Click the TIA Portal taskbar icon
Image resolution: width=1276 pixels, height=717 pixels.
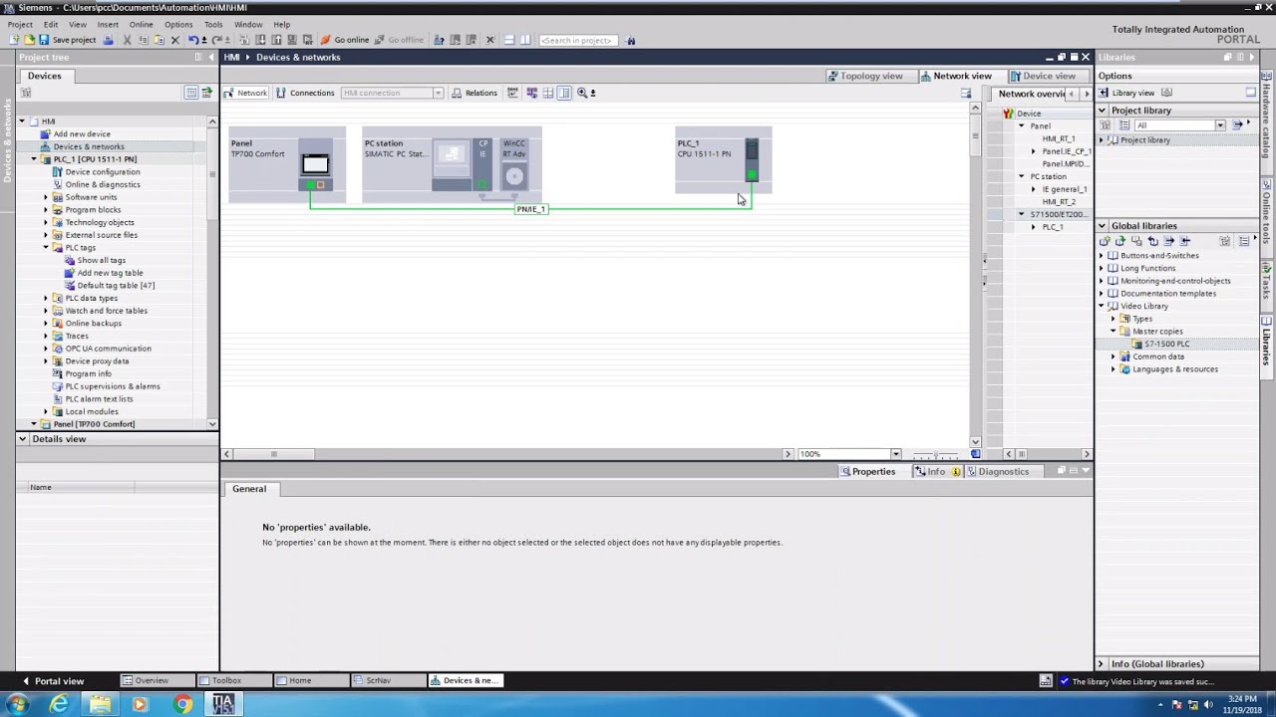click(222, 704)
